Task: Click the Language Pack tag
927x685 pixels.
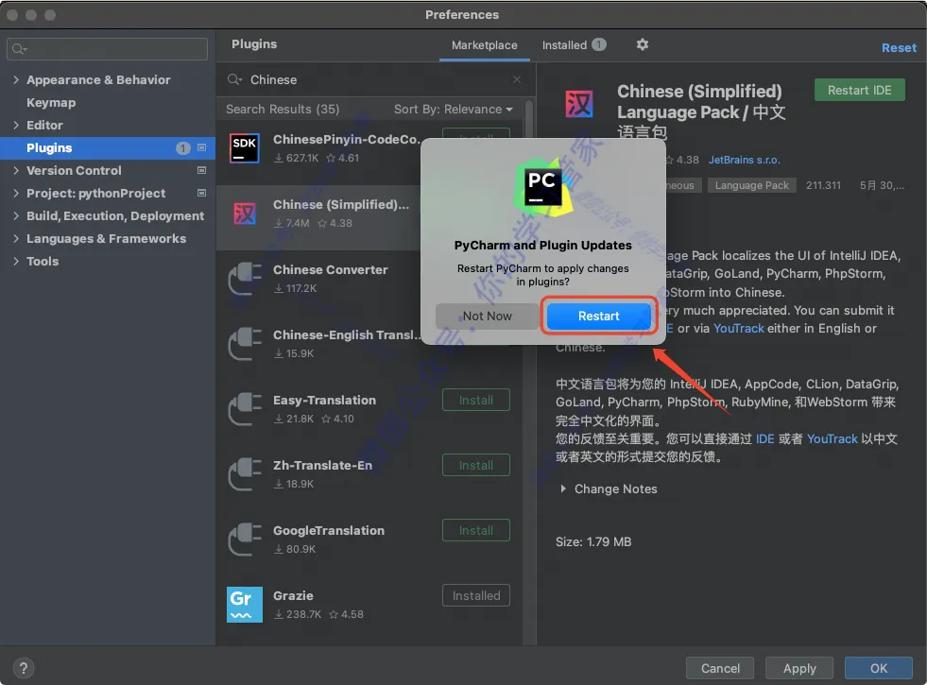Action: (x=751, y=185)
